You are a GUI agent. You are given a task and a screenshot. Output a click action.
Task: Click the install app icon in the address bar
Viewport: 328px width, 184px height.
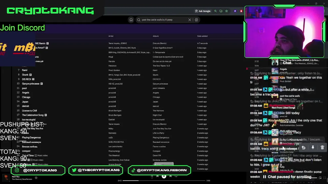pyautogui.click(x=221, y=11)
